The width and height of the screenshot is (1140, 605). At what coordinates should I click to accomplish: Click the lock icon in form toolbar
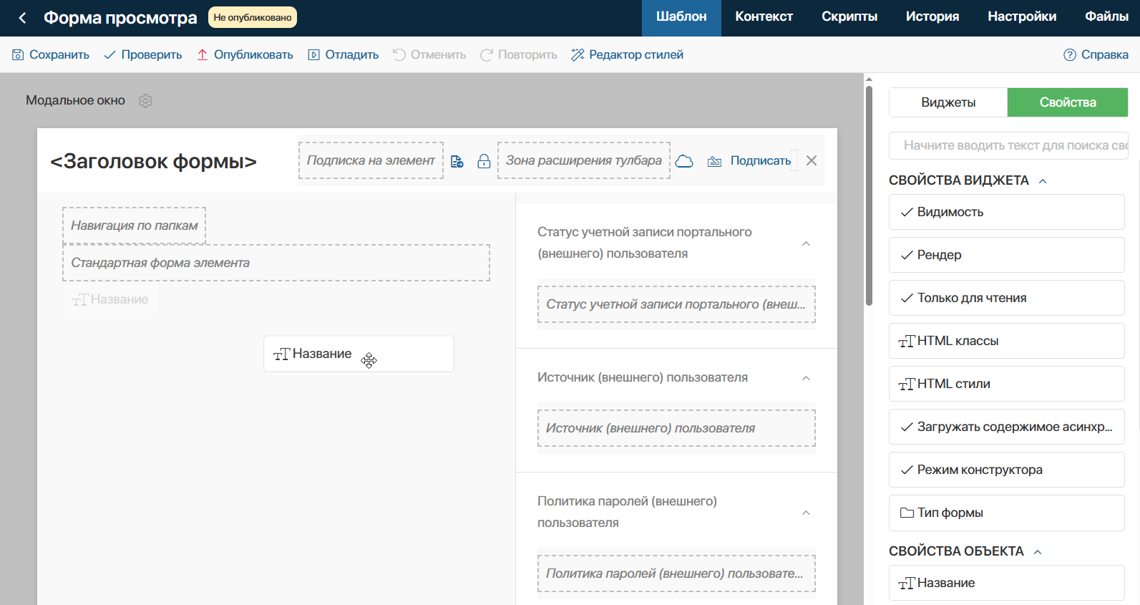click(x=484, y=161)
